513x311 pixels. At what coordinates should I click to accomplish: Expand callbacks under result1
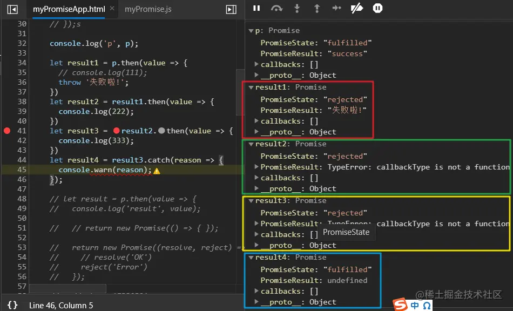(256, 120)
